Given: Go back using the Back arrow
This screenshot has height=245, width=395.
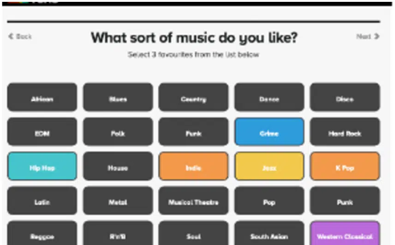Looking at the screenshot, I should click(20, 36).
